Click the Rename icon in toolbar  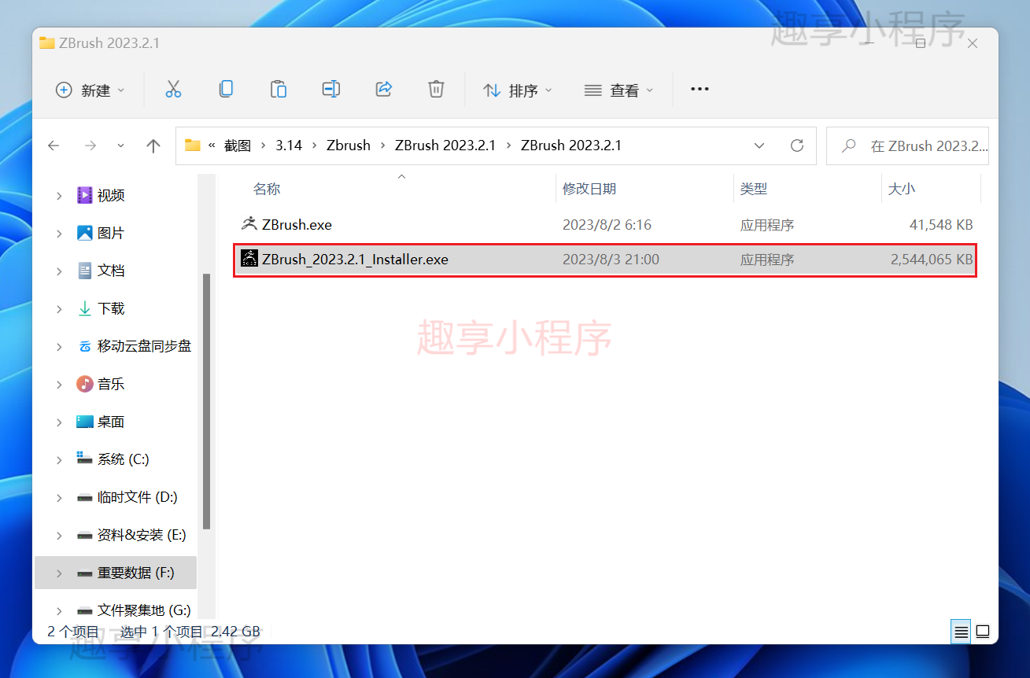tap(331, 90)
